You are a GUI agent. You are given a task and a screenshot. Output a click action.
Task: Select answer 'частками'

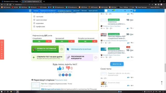click(34, 17)
